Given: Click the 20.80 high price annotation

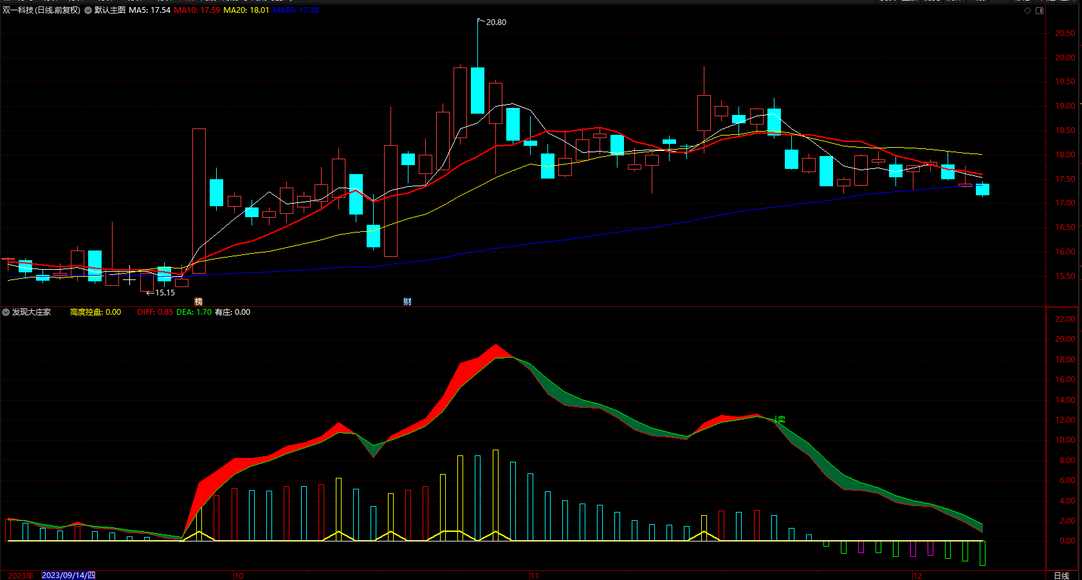Looking at the screenshot, I should point(496,22).
